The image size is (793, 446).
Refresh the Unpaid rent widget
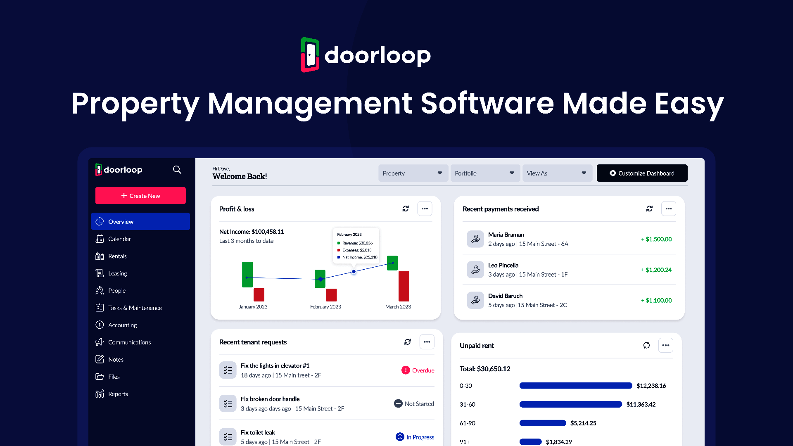[x=646, y=345]
